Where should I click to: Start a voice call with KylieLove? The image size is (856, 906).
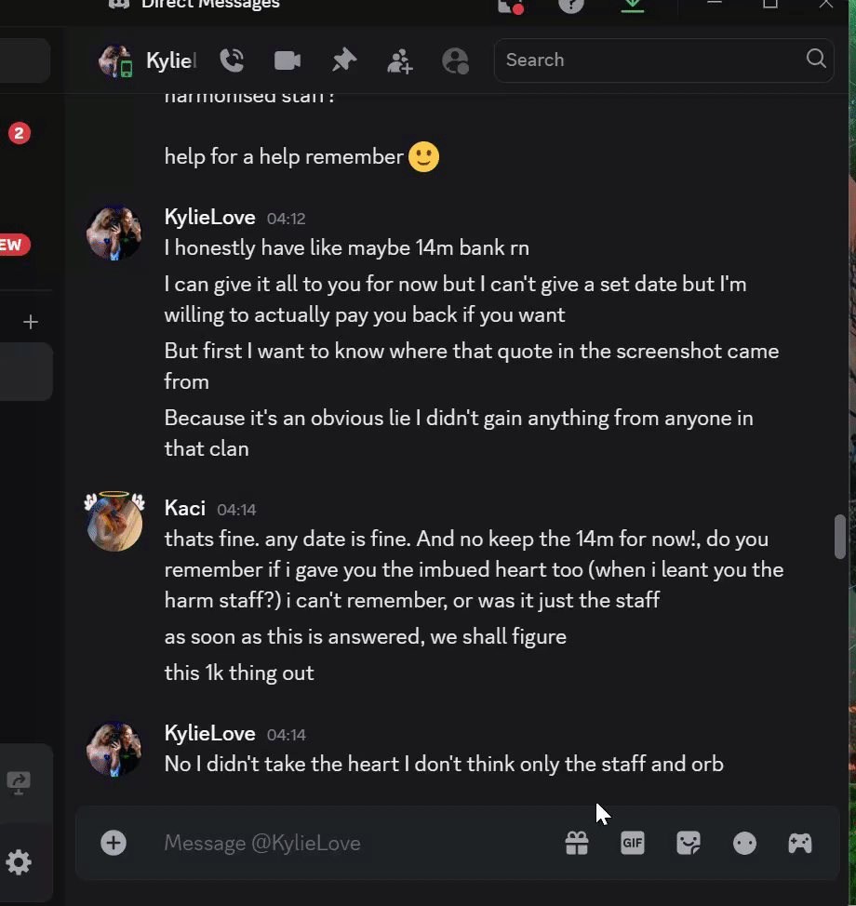tap(232, 60)
